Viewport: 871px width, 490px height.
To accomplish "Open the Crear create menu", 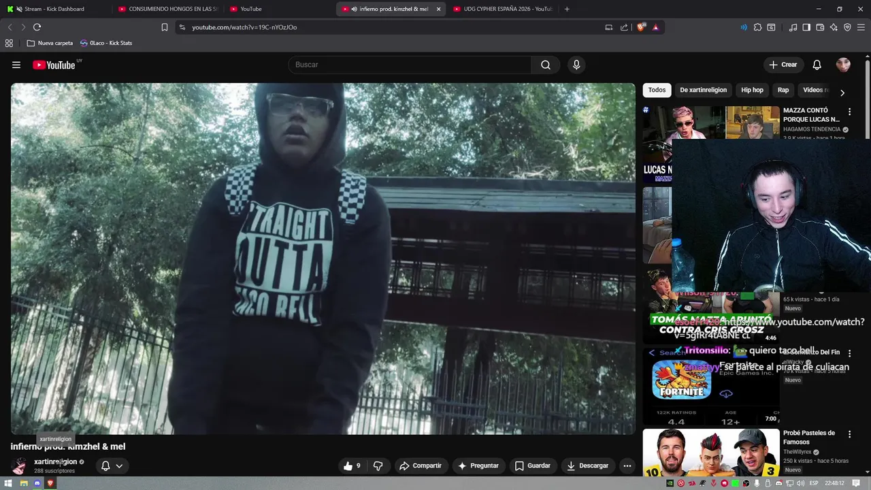I will (x=783, y=65).
